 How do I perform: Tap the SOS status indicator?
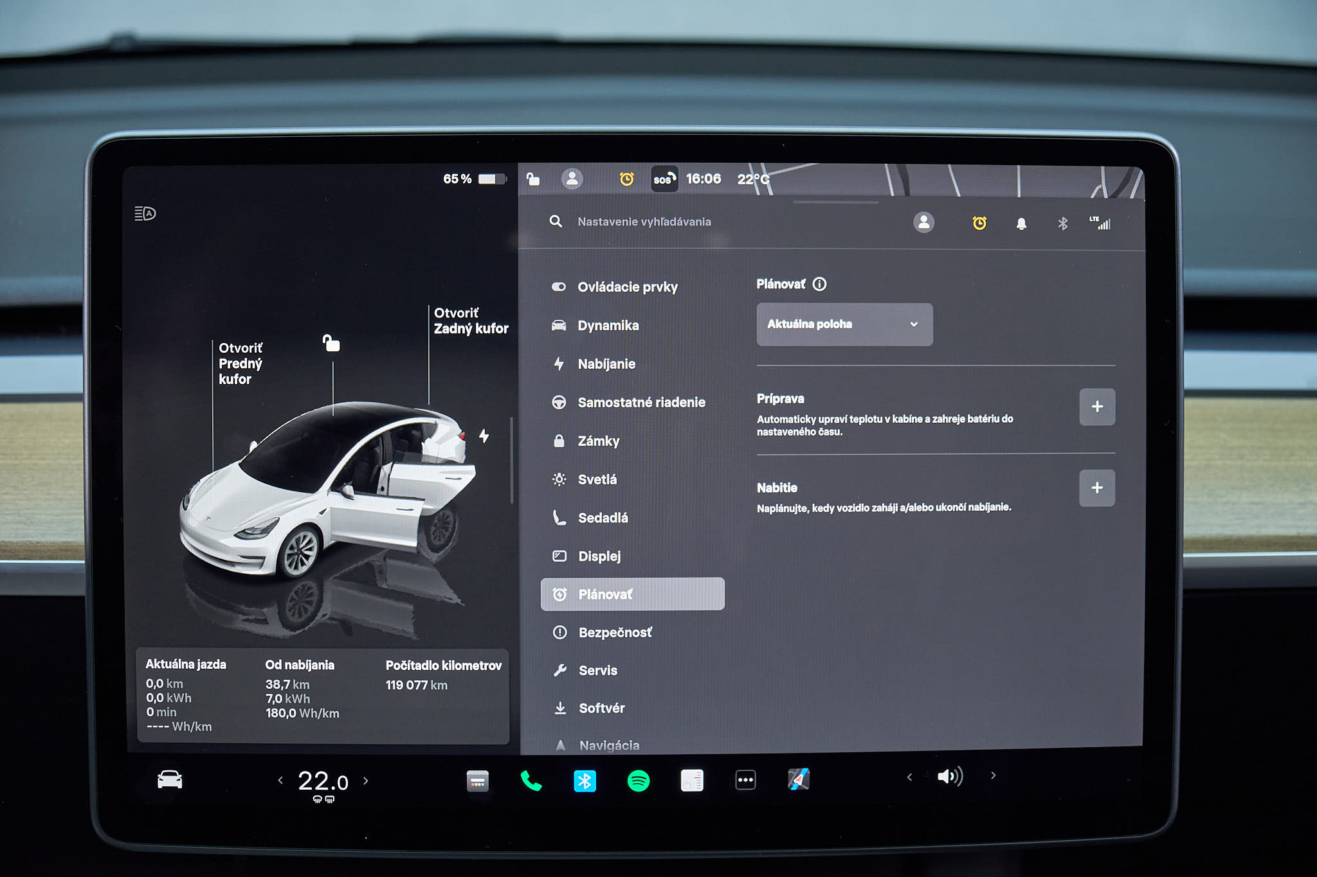coord(664,179)
